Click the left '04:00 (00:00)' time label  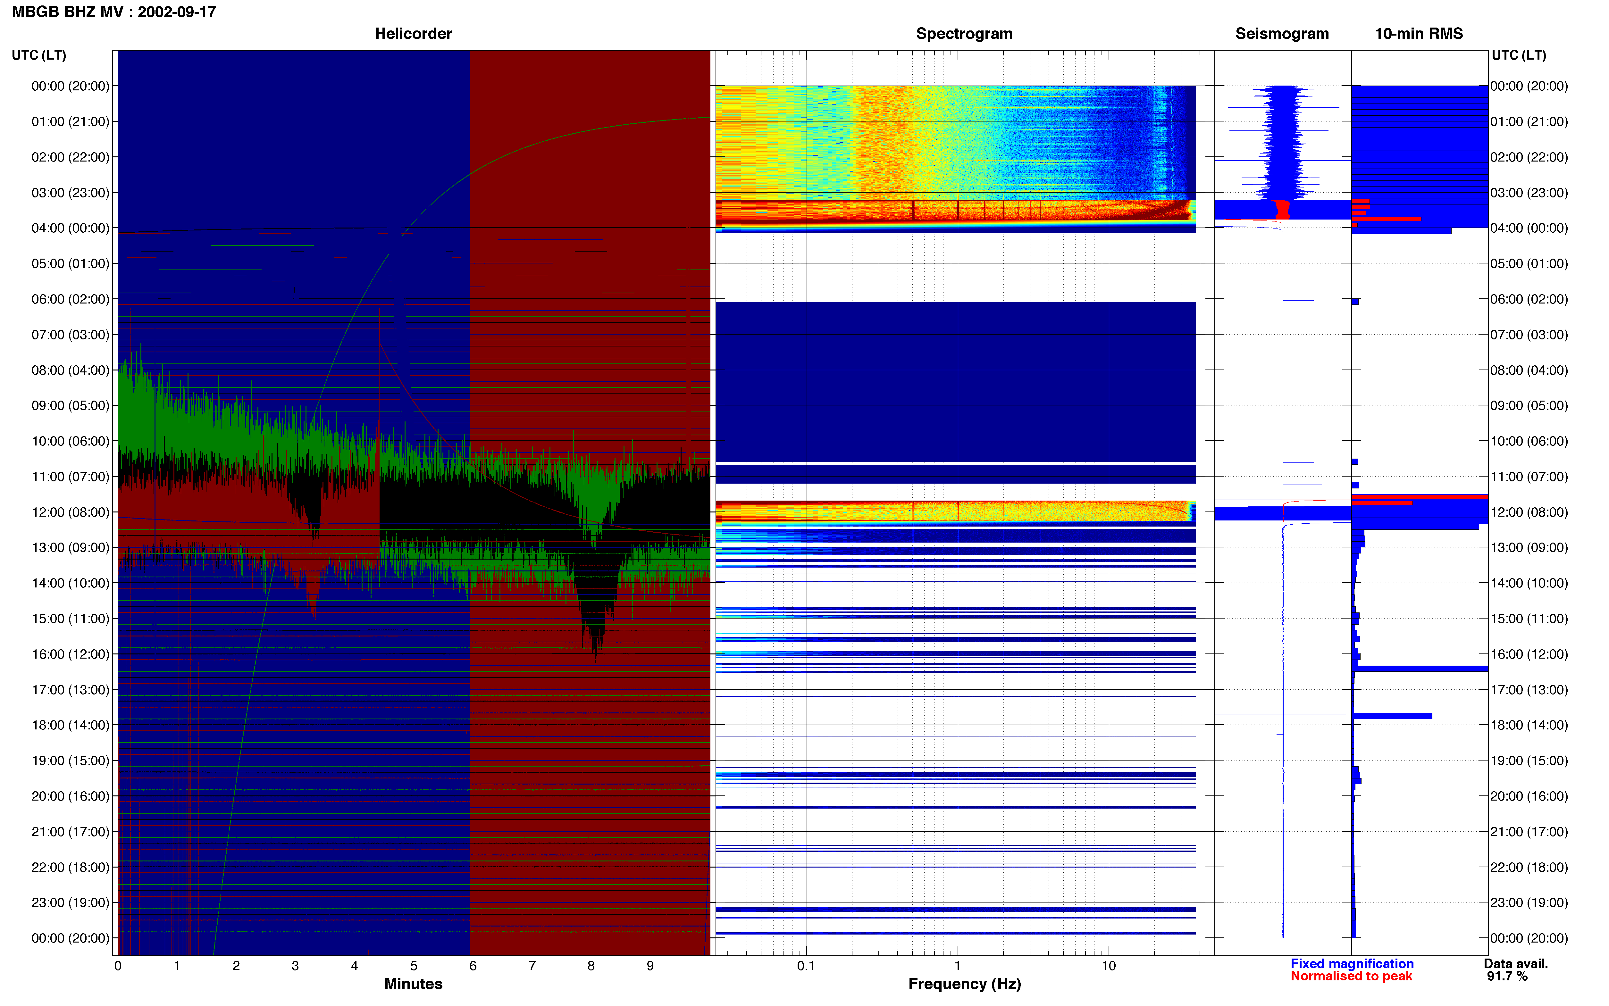tap(71, 228)
